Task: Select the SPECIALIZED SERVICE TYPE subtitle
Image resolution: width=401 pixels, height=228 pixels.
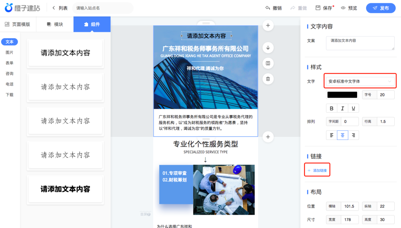Action: 206,152
